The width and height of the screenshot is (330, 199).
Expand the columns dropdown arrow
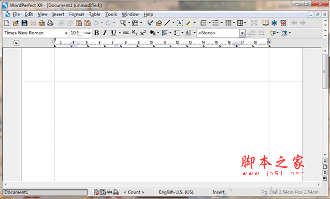(234, 23)
